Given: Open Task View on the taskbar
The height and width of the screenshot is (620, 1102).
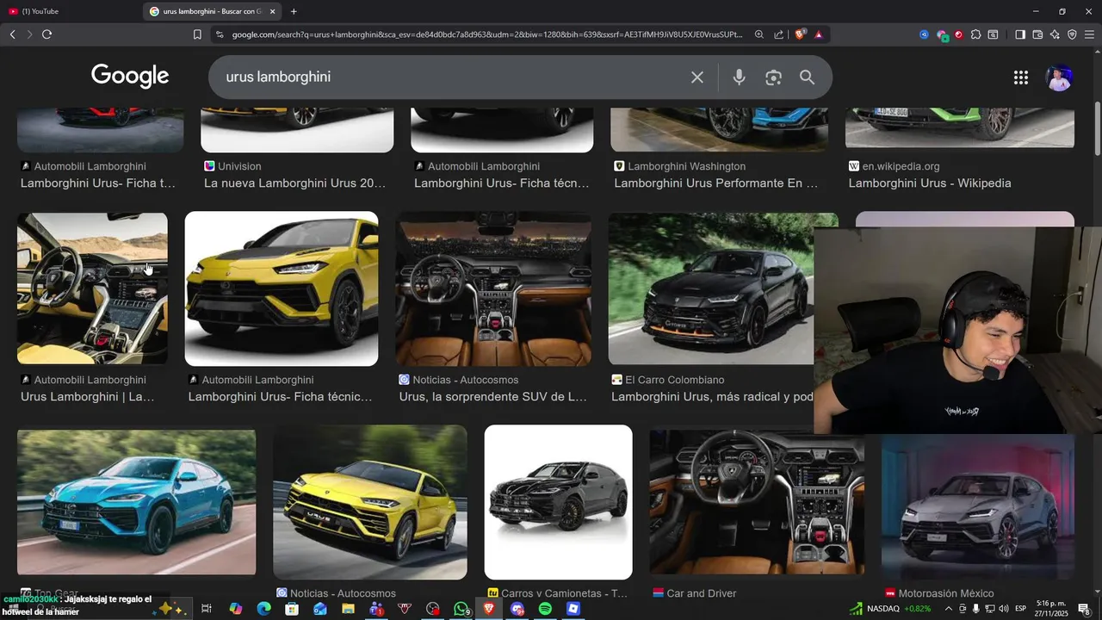Looking at the screenshot, I should [207, 609].
